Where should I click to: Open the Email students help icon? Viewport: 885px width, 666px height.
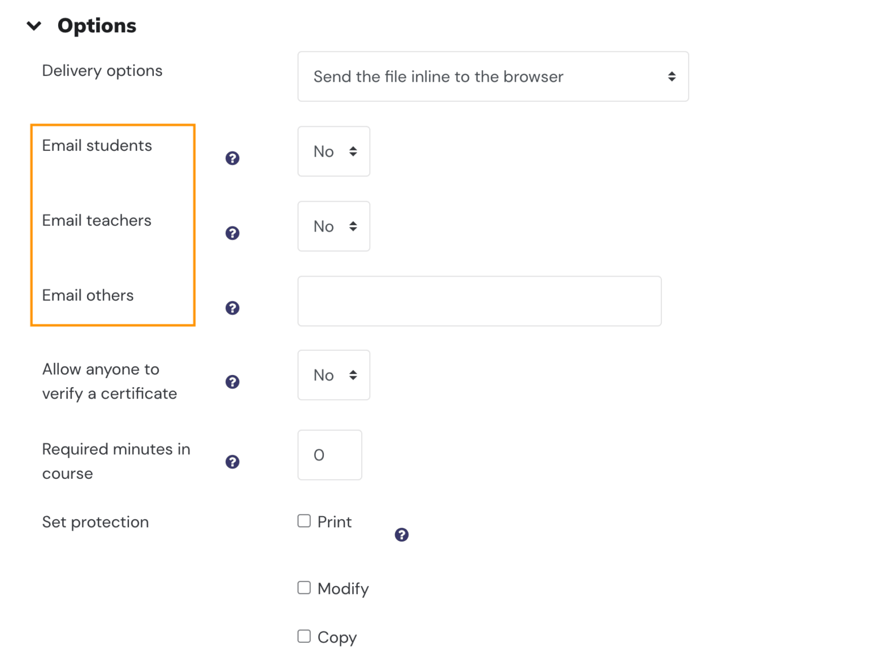(232, 158)
